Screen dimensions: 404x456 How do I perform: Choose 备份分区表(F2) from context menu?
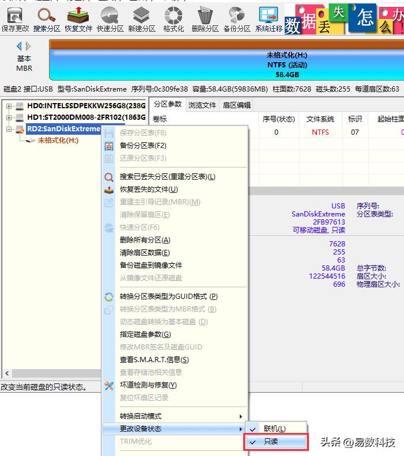(175, 146)
